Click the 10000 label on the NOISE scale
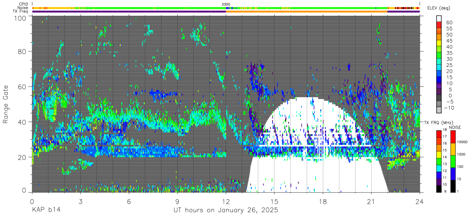This screenshot has width=472, height=218. [463, 142]
